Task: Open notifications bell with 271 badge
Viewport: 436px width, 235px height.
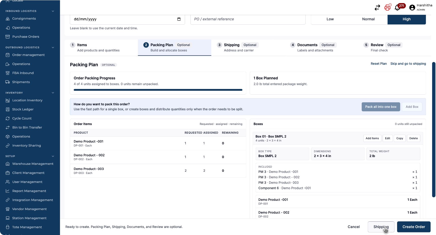Action: tap(398, 8)
